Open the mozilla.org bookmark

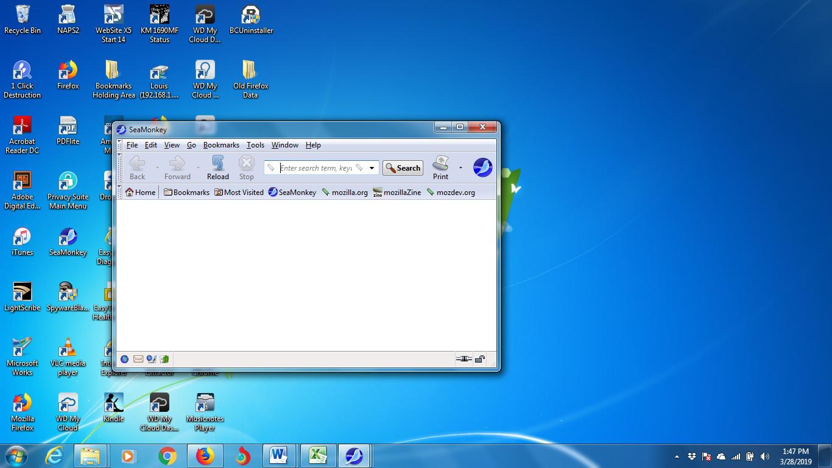(x=345, y=192)
